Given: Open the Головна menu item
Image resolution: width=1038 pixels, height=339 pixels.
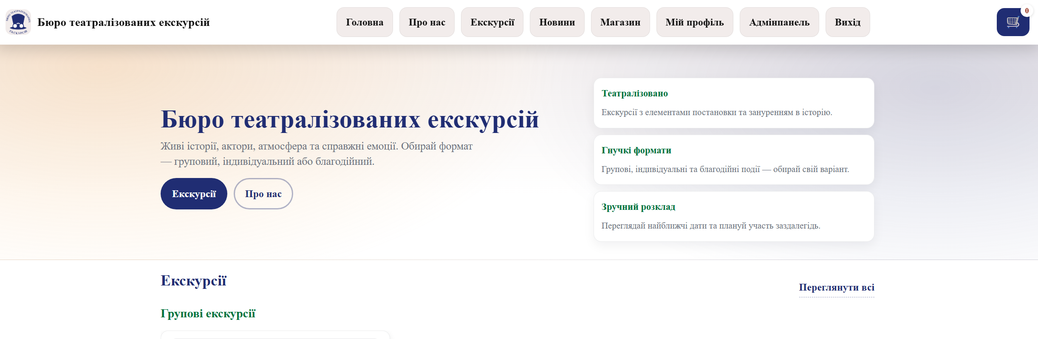Looking at the screenshot, I should [x=365, y=22].
